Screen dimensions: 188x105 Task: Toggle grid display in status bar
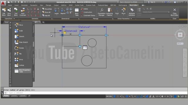point(115,96)
